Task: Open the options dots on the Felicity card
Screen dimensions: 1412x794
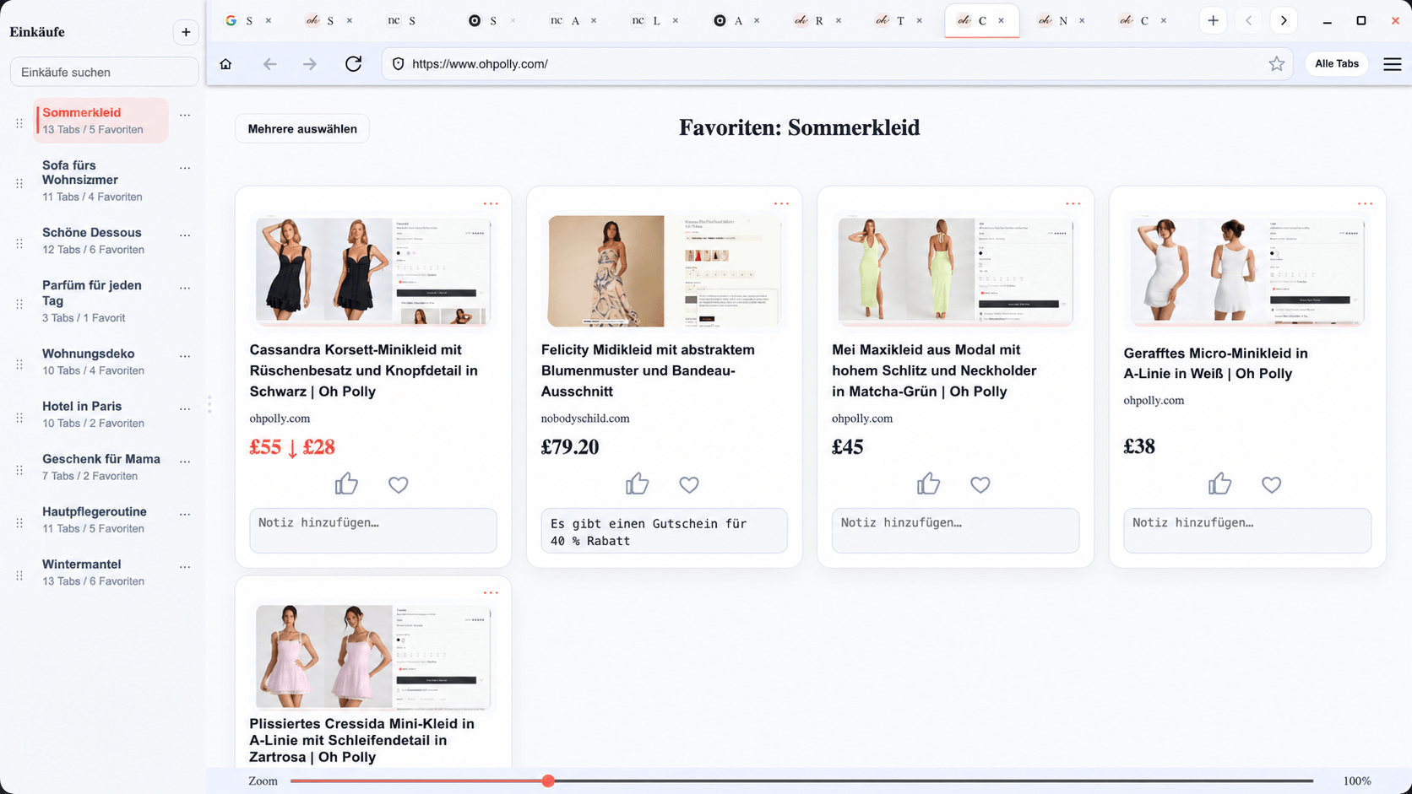Action: [781, 203]
